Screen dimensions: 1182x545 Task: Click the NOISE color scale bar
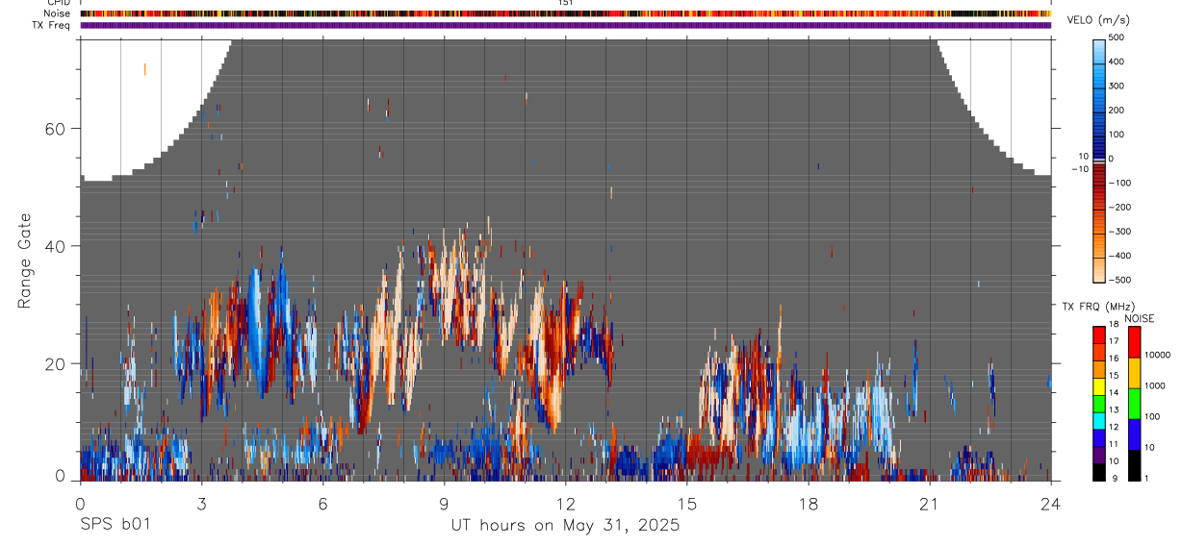[1135, 404]
